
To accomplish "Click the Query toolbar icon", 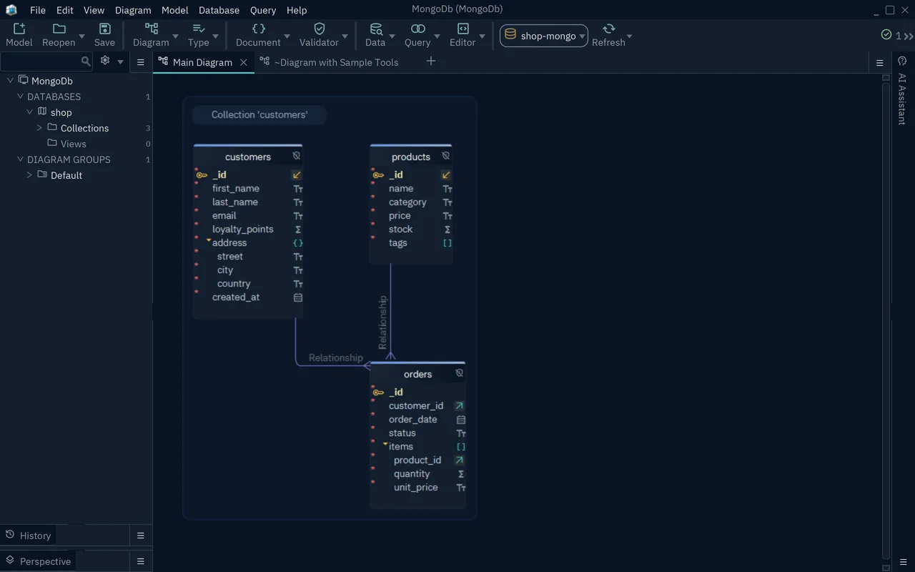I will pos(418,29).
